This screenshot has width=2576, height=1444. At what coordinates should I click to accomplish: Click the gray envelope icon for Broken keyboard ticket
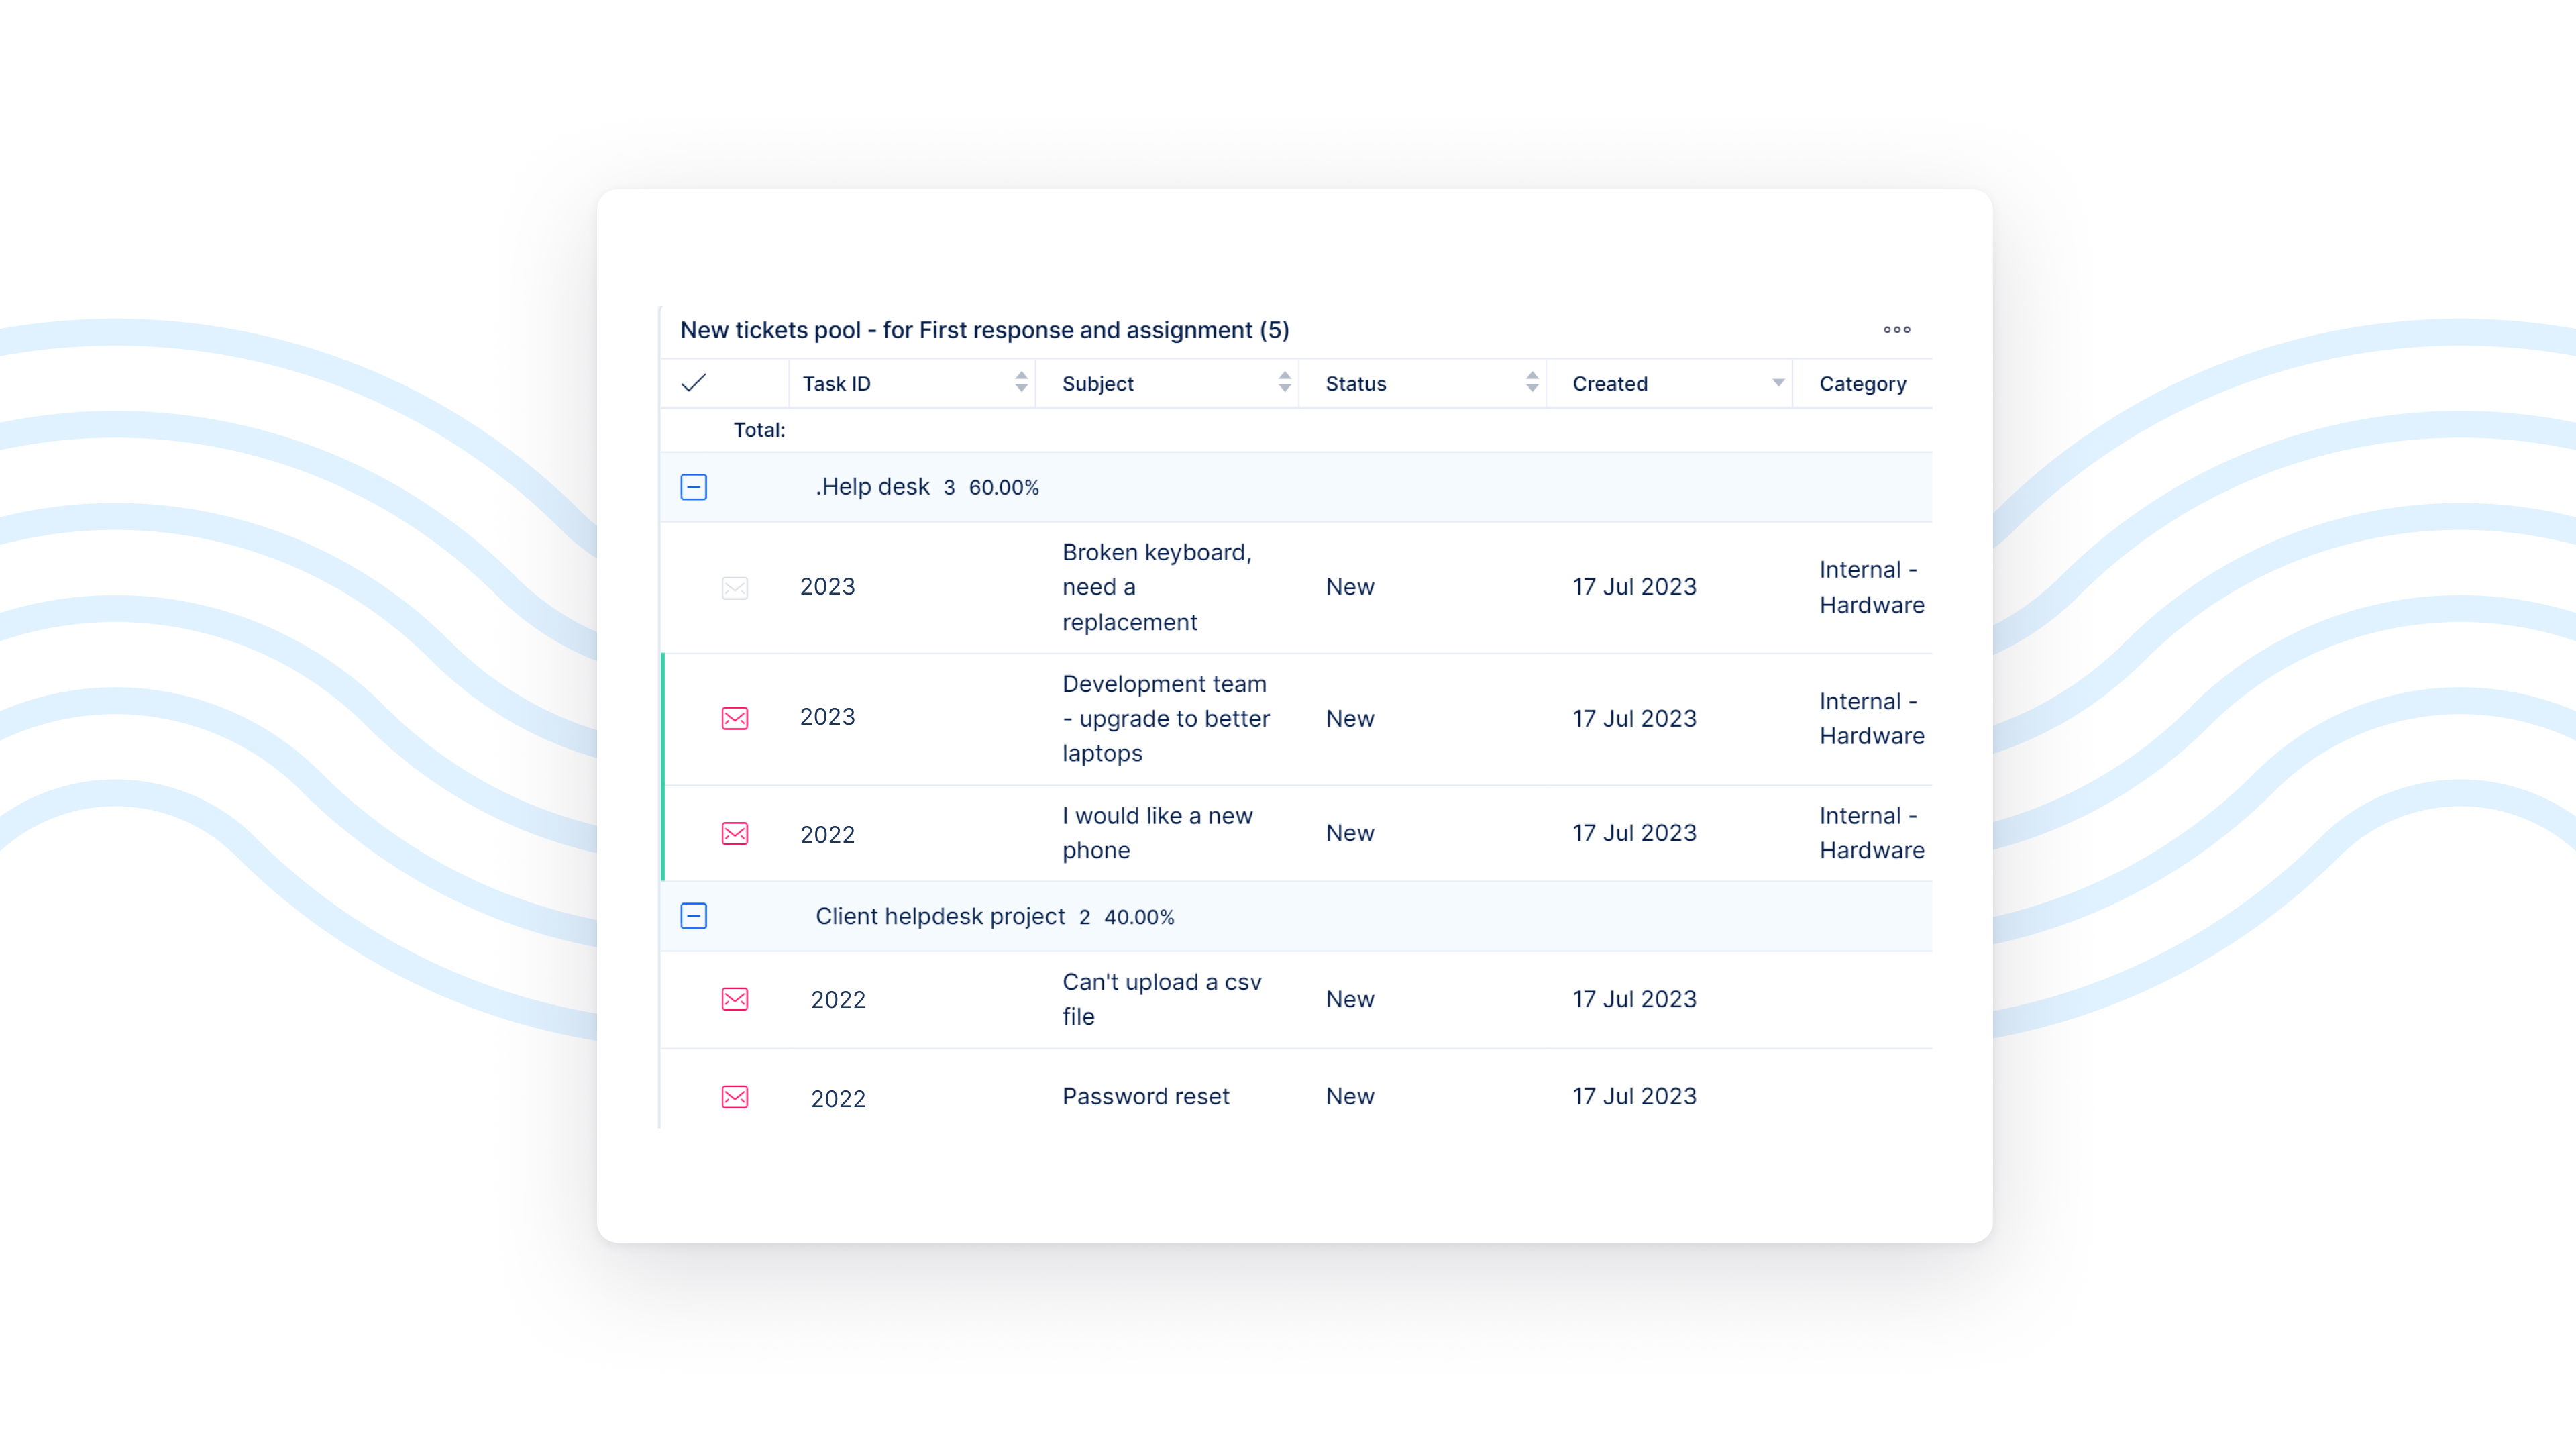(x=735, y=588)
